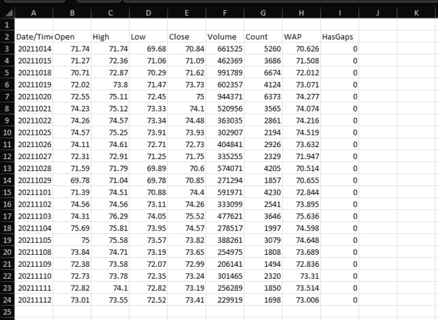
Task: Select Volume value 271294
Action: 225,180
